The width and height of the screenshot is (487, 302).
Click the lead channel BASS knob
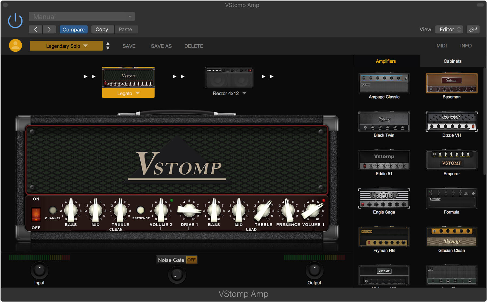pyautogui.click(x=214, y=210)
